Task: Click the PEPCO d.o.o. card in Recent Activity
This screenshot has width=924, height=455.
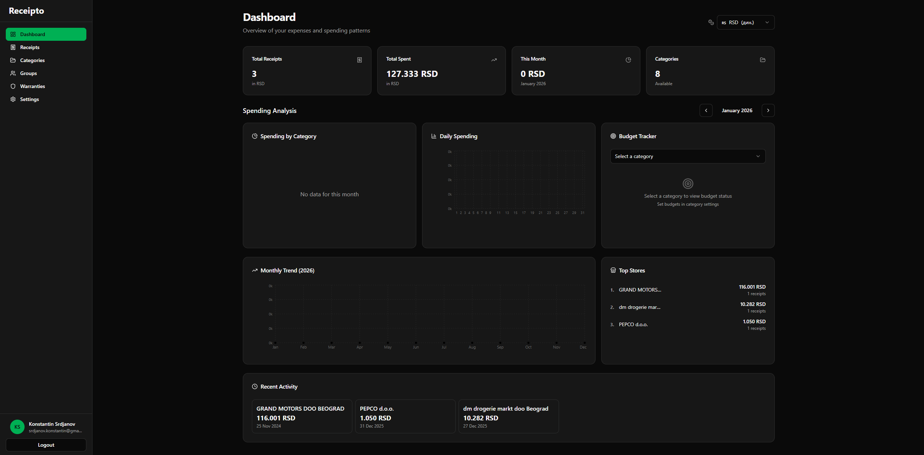Action: (x=405, y=416)
